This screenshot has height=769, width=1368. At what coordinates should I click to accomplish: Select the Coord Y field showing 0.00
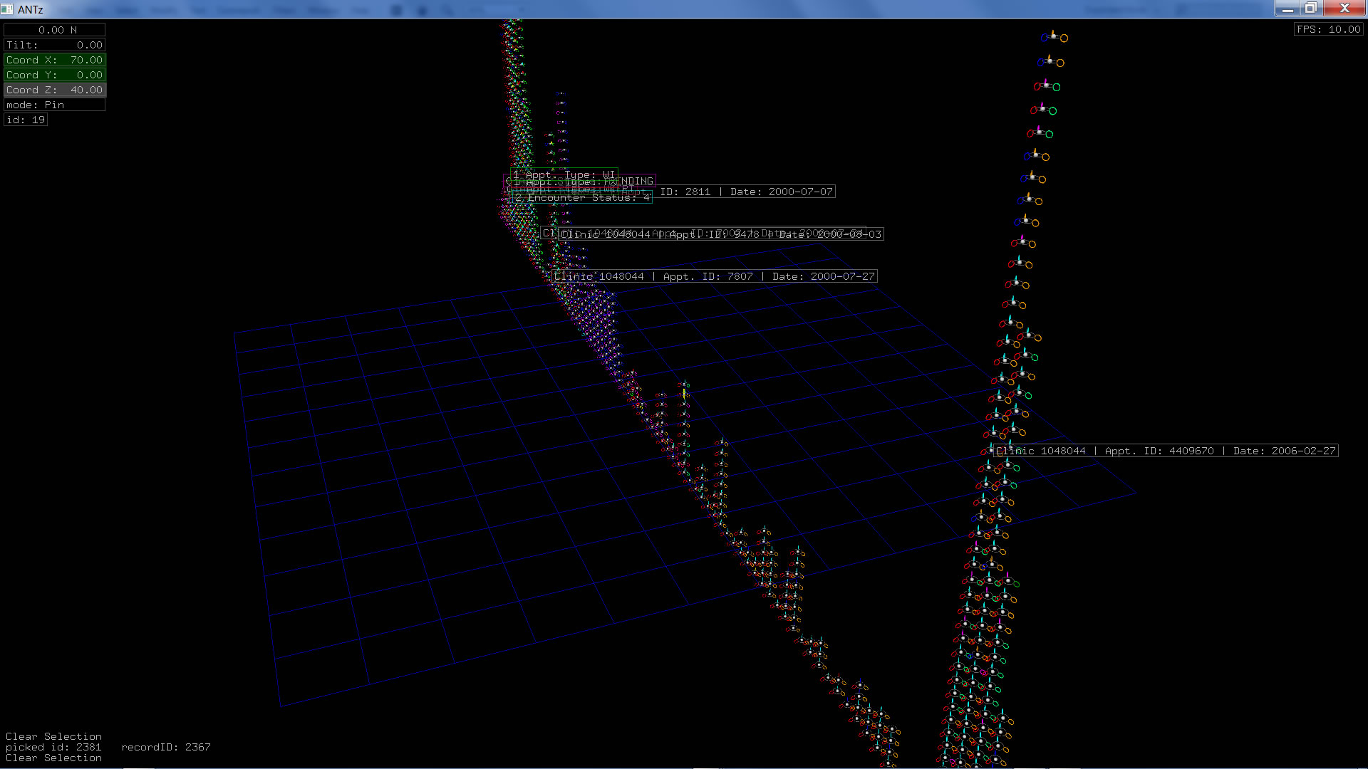[x=55, y=75]
